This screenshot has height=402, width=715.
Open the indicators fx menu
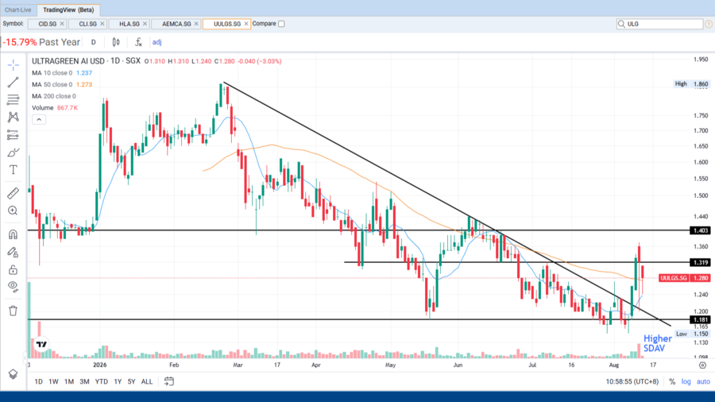coord(138,42)
